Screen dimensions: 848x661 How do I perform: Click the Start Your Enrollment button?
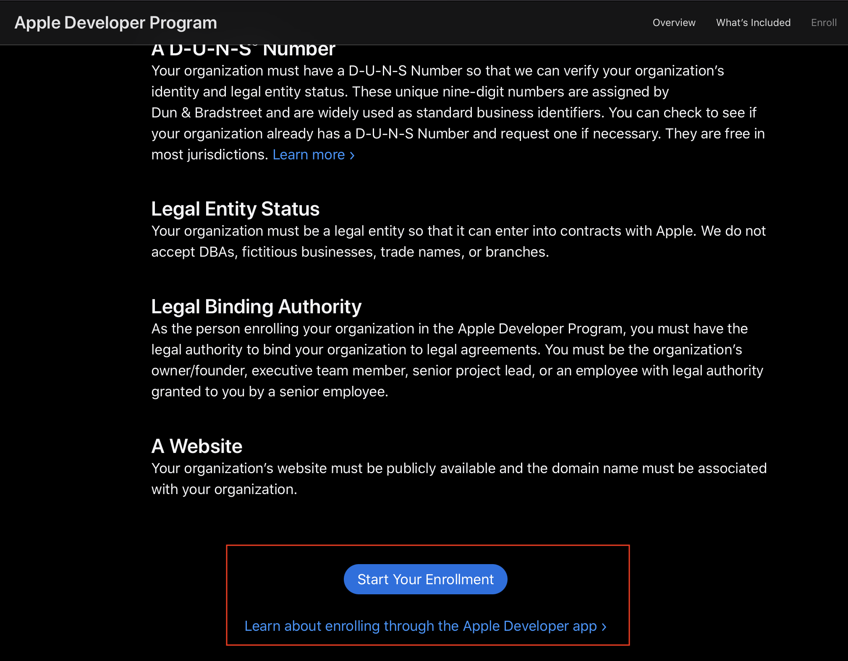[425, 579]
